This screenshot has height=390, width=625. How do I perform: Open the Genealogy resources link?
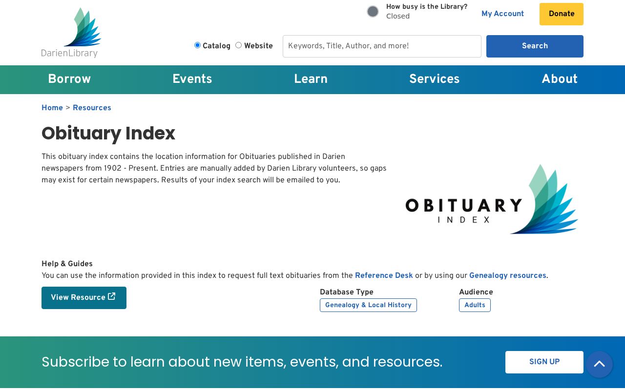508,276
